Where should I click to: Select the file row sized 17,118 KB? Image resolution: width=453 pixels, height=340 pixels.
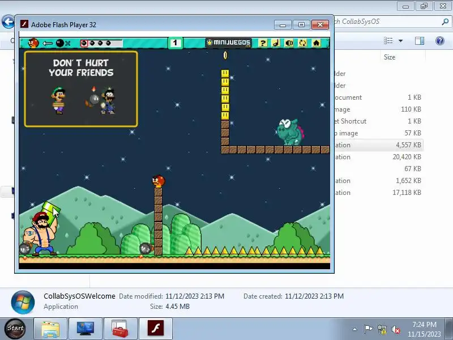click(378, 192)
